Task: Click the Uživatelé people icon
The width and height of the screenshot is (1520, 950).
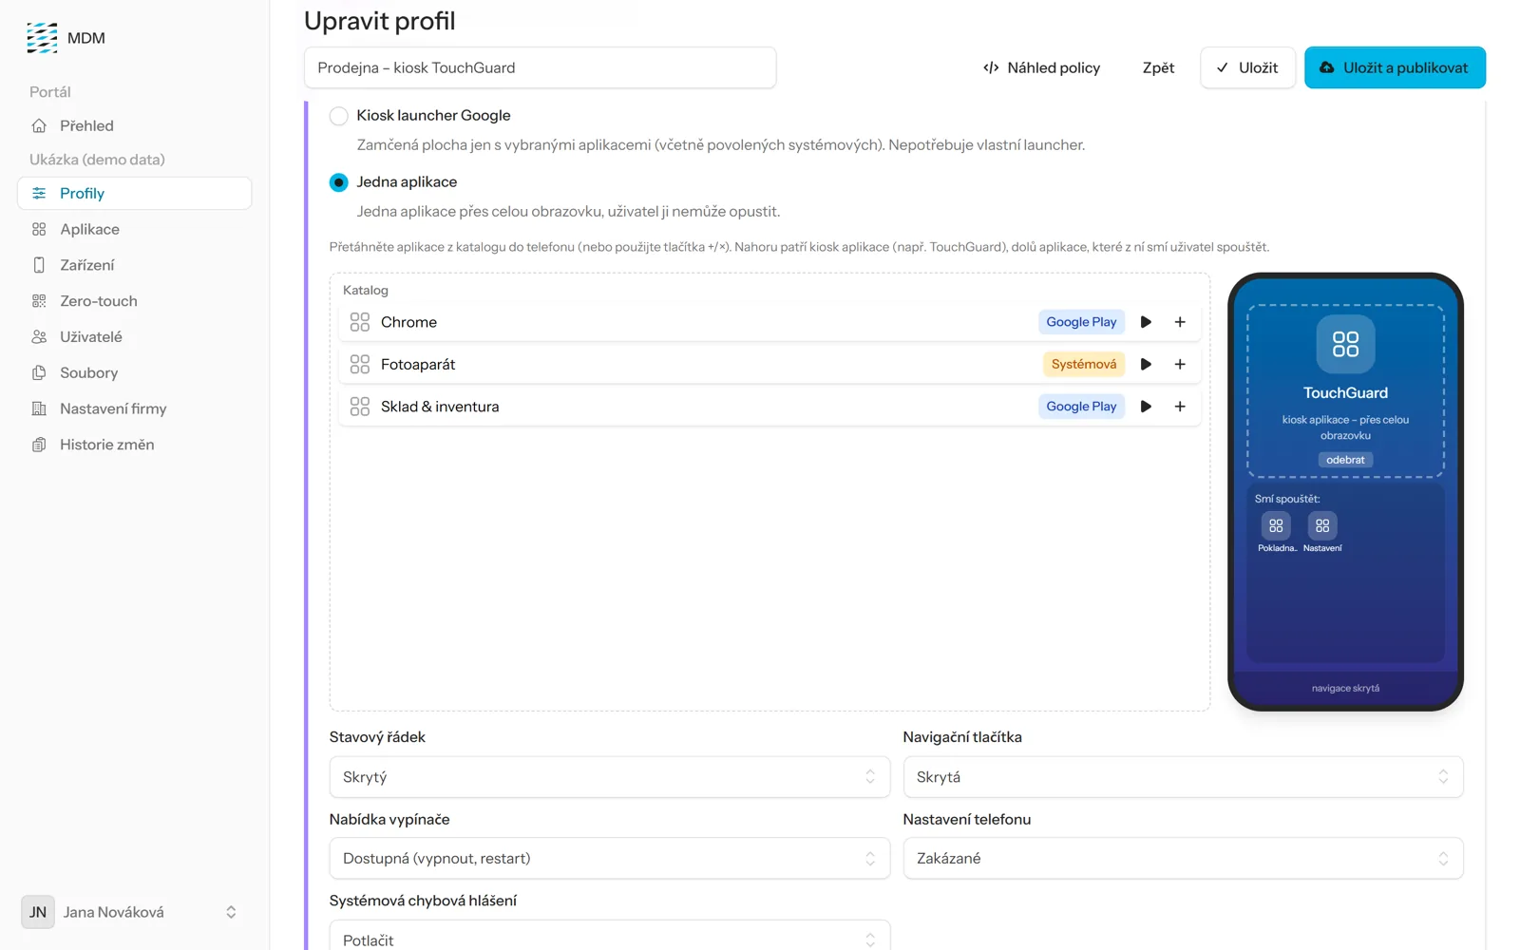Action: [39, 336]
